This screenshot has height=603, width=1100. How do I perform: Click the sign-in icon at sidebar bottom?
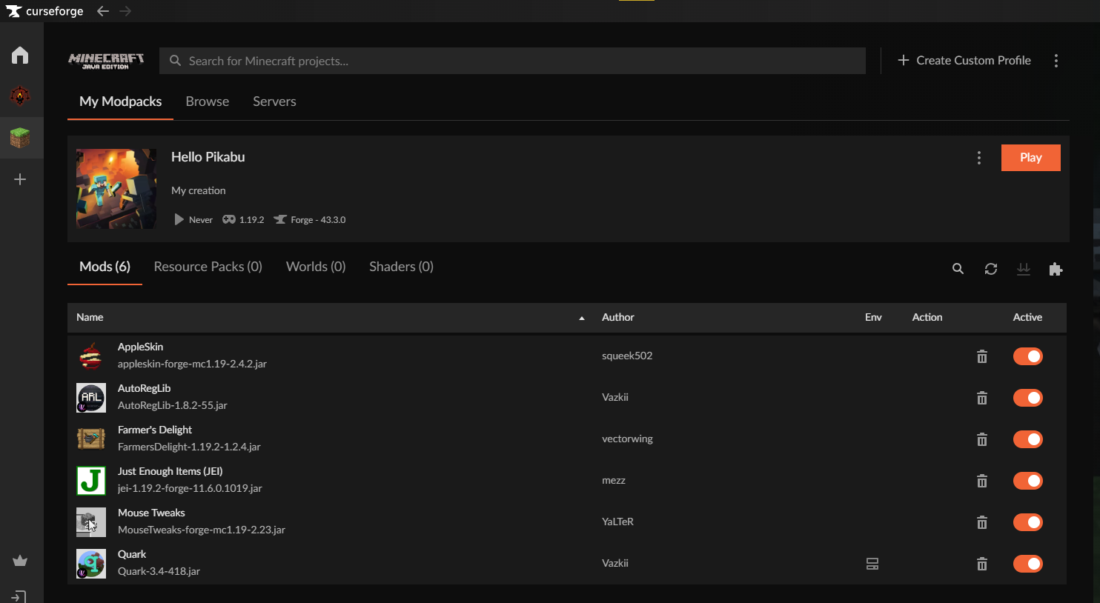pyautogui.click(x=20, y=596)
